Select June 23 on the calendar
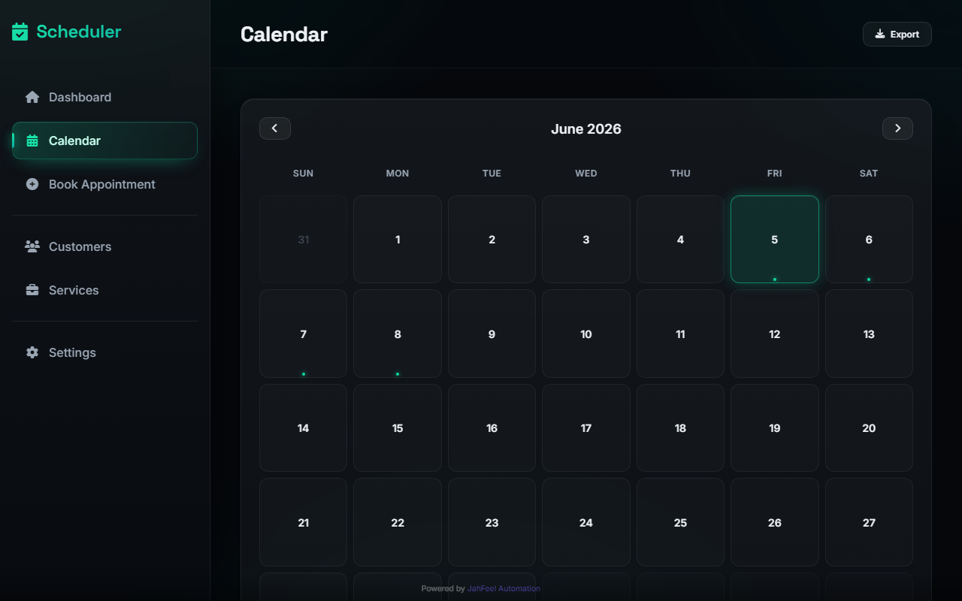The width and height of the screenshot is (962, 601). click(x=492, y=522)
